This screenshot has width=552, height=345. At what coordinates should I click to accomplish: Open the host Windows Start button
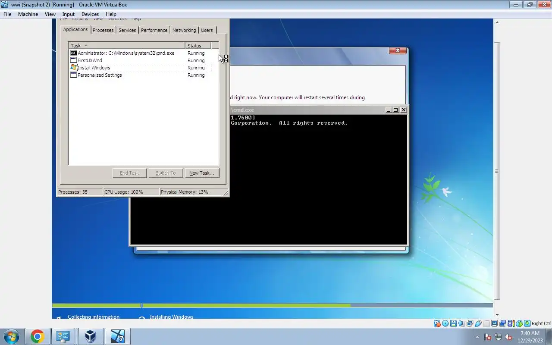click(x=12, y=336)
